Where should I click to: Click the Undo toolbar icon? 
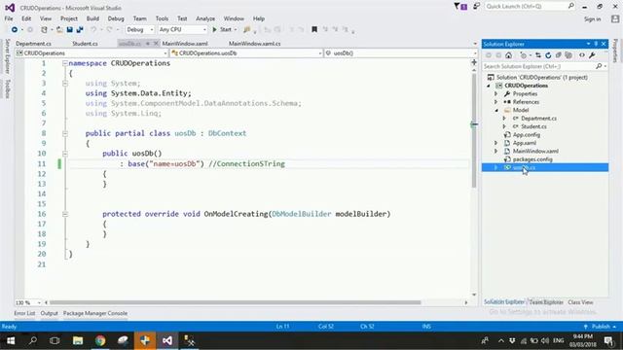coord(93,30)
